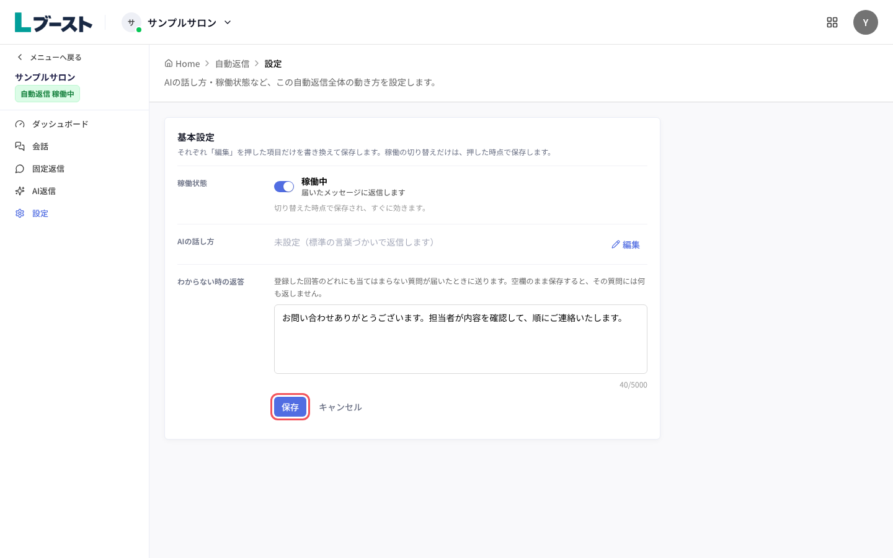Screen dimensions: 893x558
Task: Click the サンプルサロン title in sidebar
Action: tap(45, 77)
